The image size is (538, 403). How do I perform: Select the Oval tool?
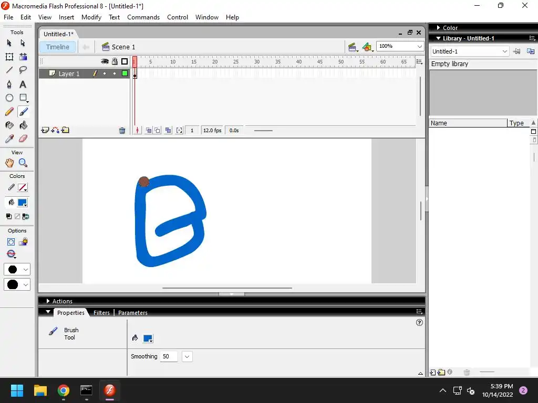[x=9, y=98]
